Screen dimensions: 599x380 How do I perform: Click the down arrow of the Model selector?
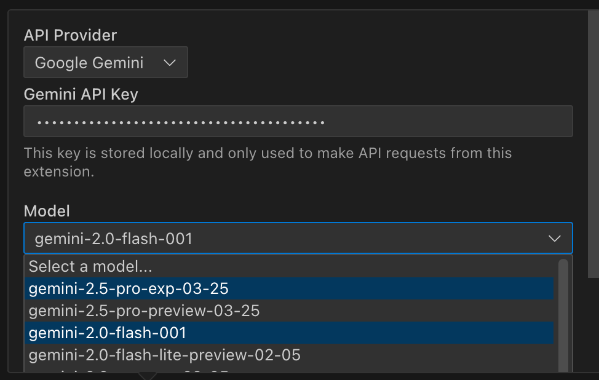click(x=554, y=239)
